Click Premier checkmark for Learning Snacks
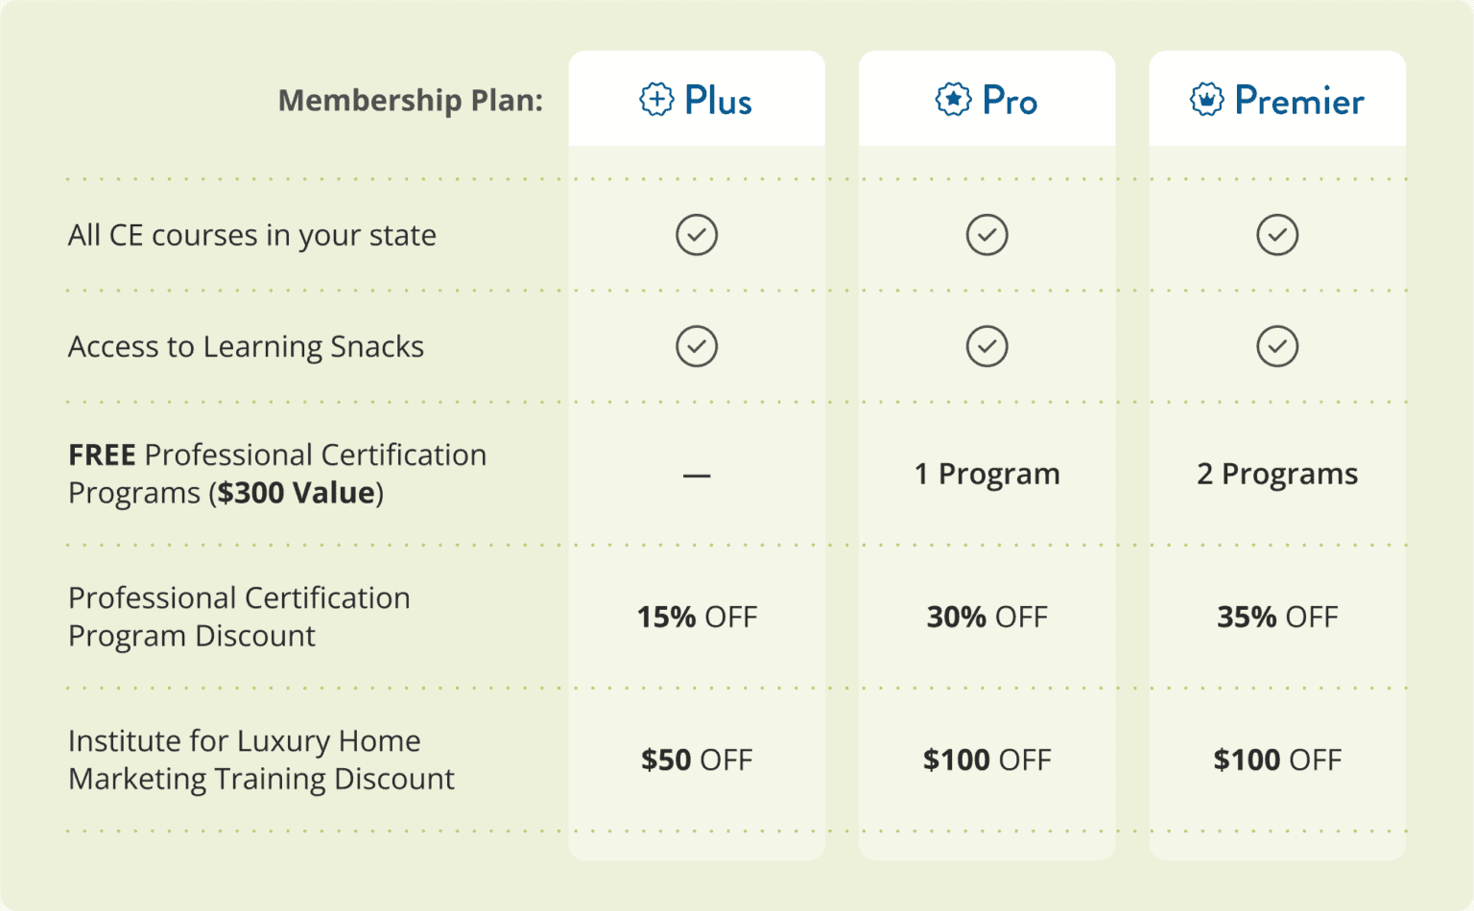The height and width of the screenshot is (911, 1474). [1277, 346]
